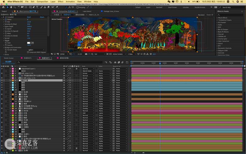Select the Brush tool
The height and width of the screenshot is (154, 246).
pos(42,7)
